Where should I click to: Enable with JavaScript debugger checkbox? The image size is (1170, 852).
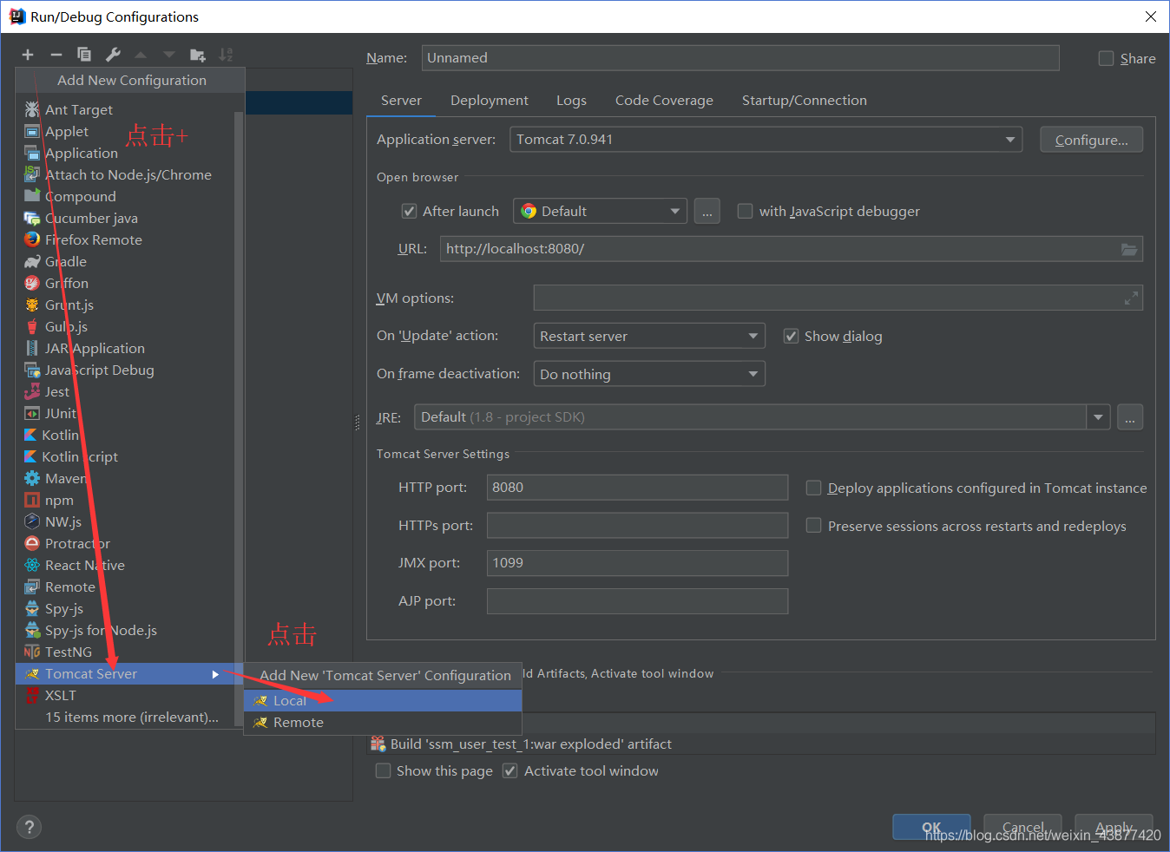(x=745, y=211)
